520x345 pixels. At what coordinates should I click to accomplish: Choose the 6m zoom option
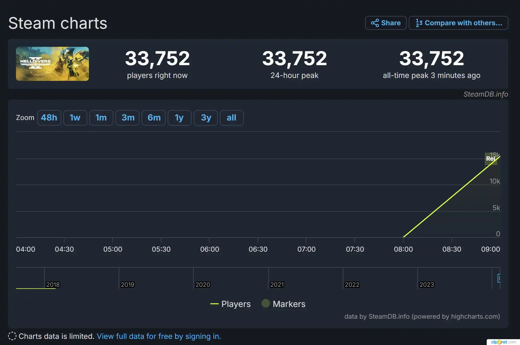pos(154,118)
